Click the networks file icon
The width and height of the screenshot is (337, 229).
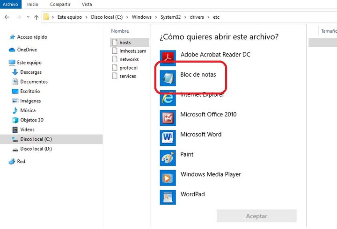(x=115, y=59)
